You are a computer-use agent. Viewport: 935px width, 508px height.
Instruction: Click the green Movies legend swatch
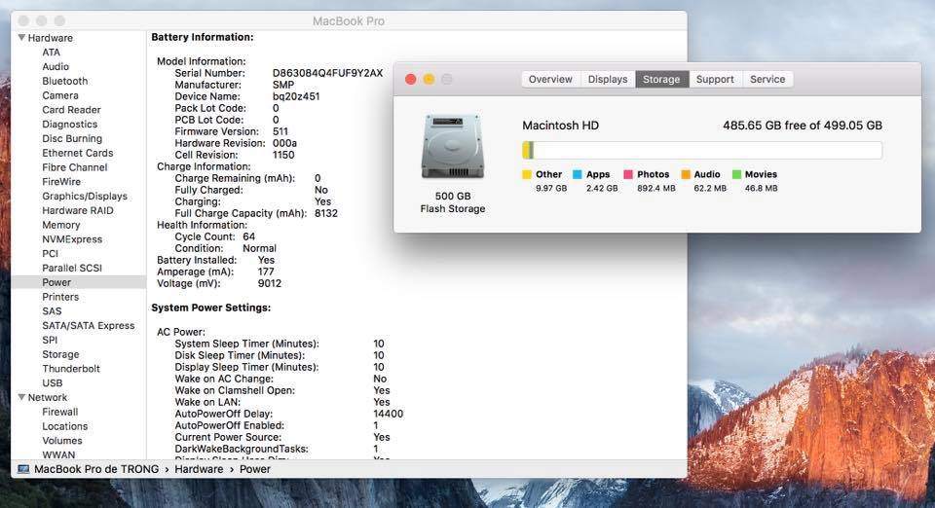(736, 174)
